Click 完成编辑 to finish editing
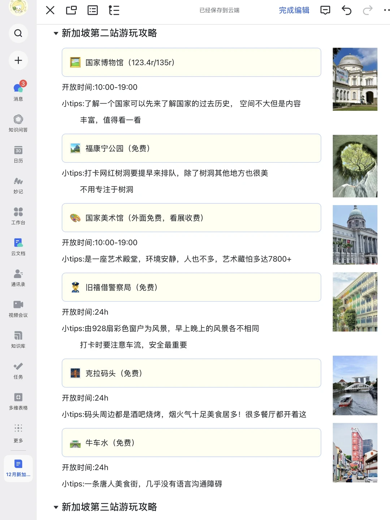This screenshot has height=520, width=390. pyautogui.click(x=294, y=10)
